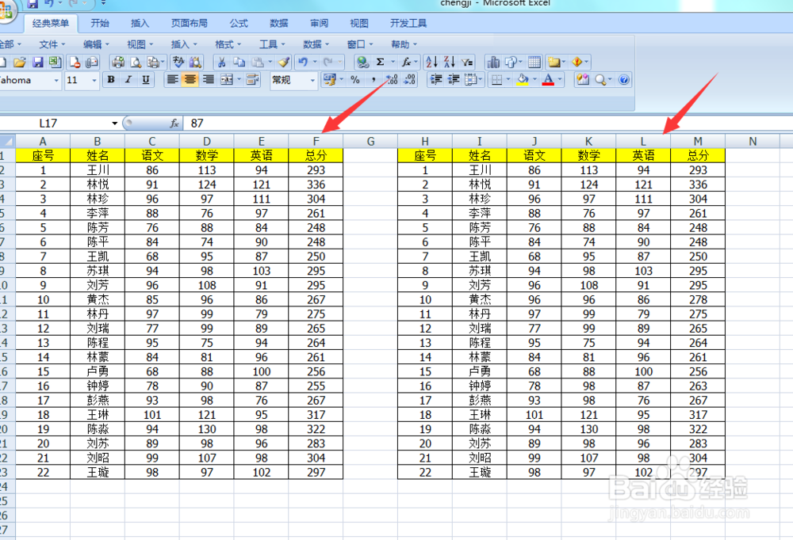Open font color dropdown arrow
Viewport: 793px width, 540px height.
(x=560, y=80)
